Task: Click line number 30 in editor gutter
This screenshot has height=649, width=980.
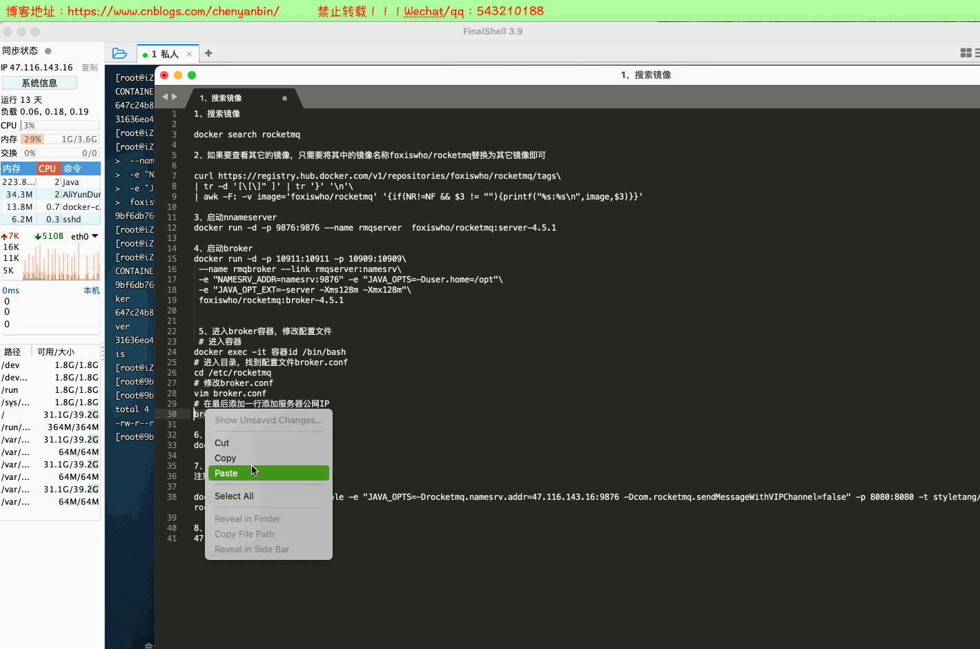Action: 172,414
